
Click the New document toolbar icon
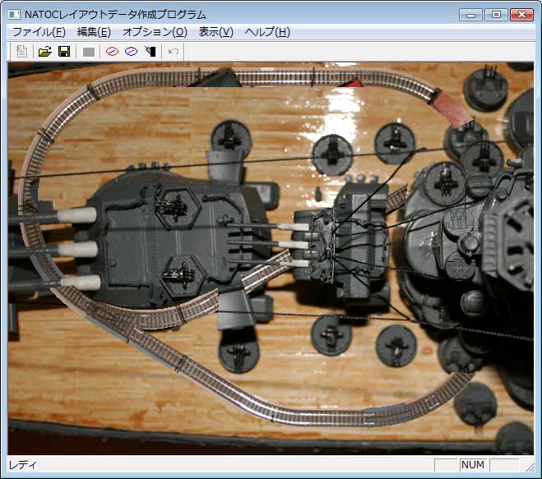[x=21, y=52]
